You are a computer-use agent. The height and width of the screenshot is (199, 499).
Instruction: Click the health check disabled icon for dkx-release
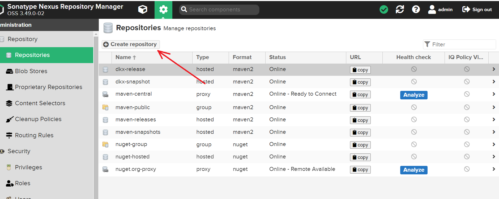pyautogui.click(x=414, y=69)
